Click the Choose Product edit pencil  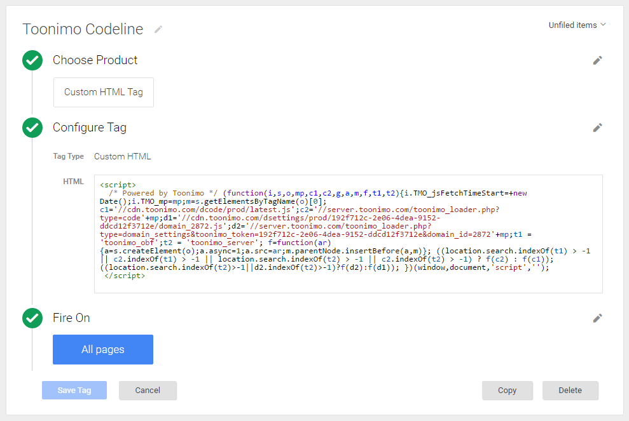597,60
